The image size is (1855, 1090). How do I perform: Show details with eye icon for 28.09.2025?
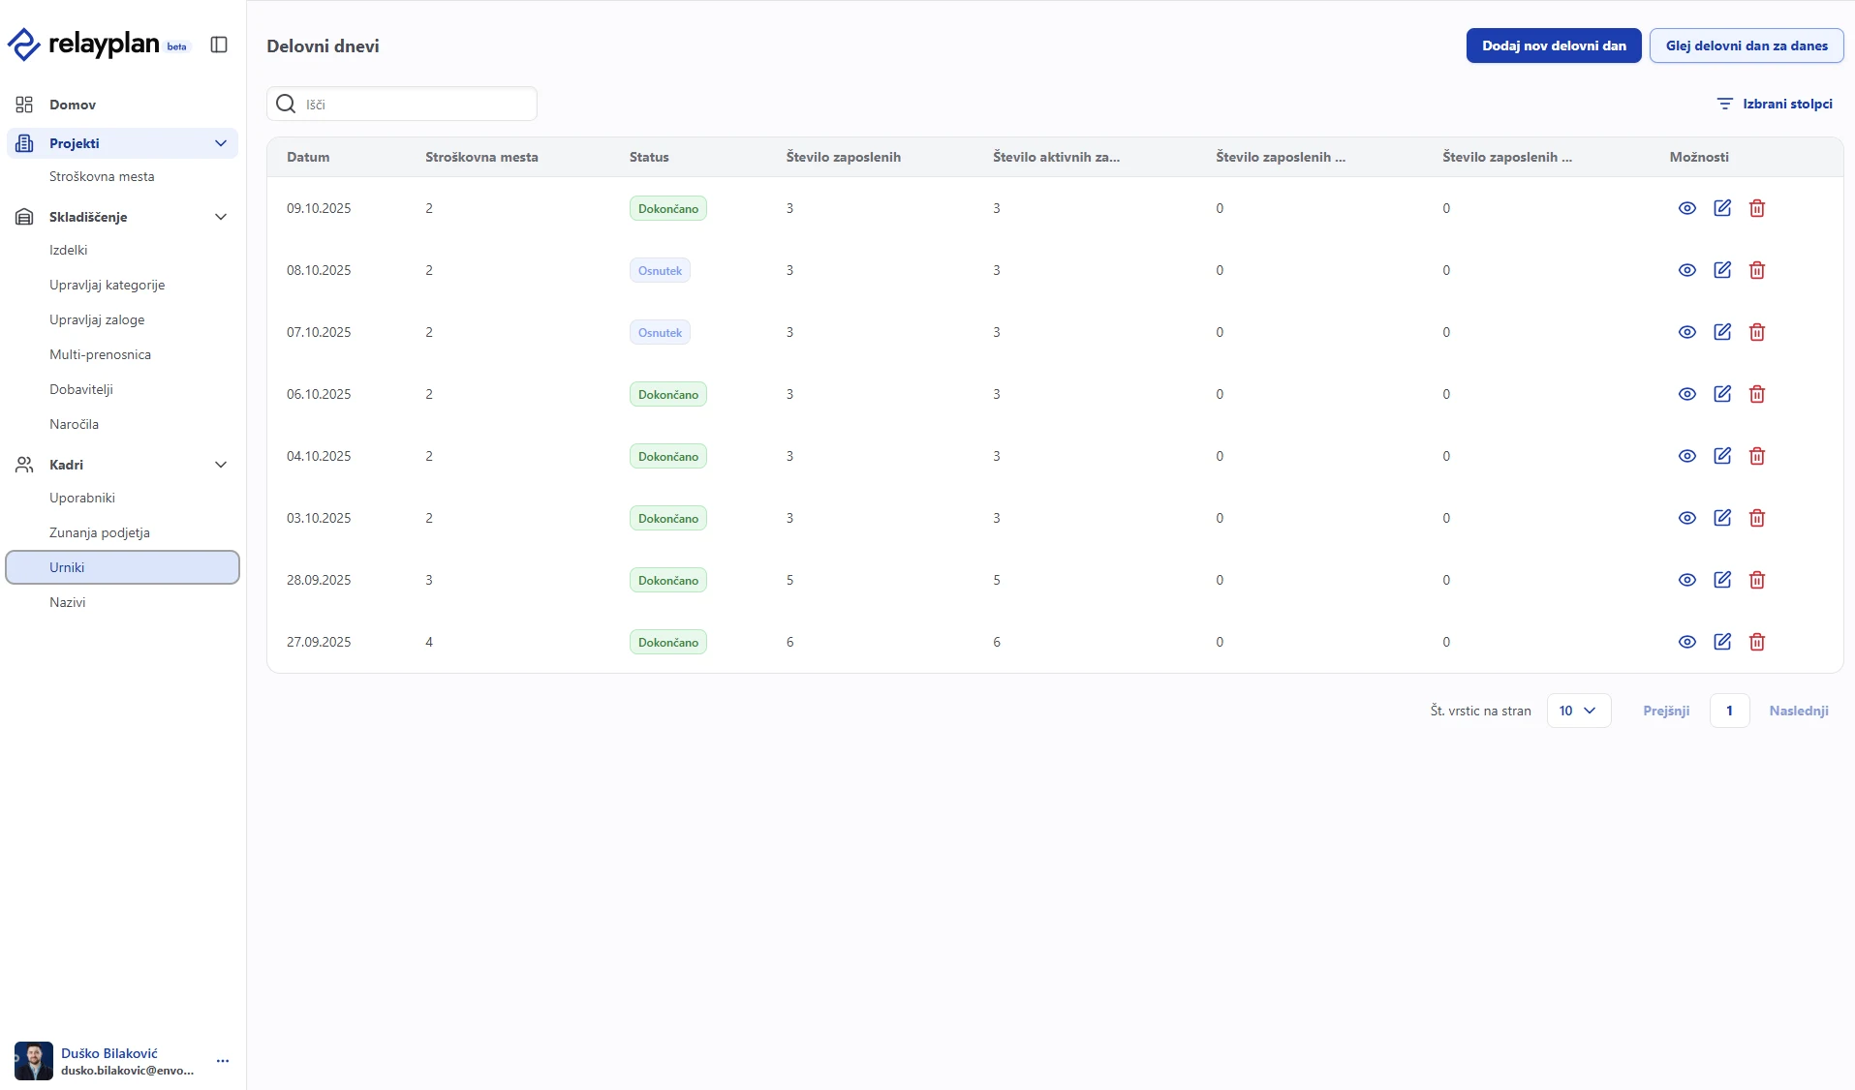1687,580
